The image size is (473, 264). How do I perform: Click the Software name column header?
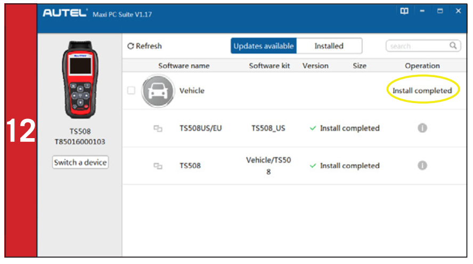coord(184,66)
